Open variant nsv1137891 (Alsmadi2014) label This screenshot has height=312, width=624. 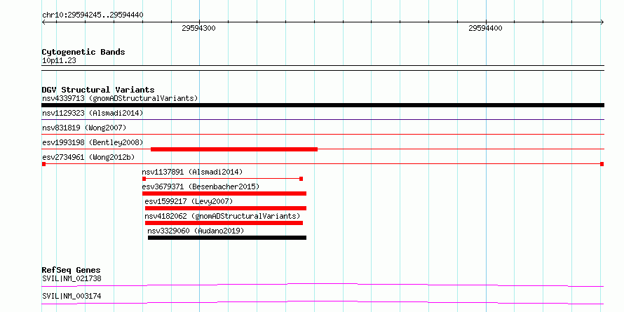tap(192, 172)
